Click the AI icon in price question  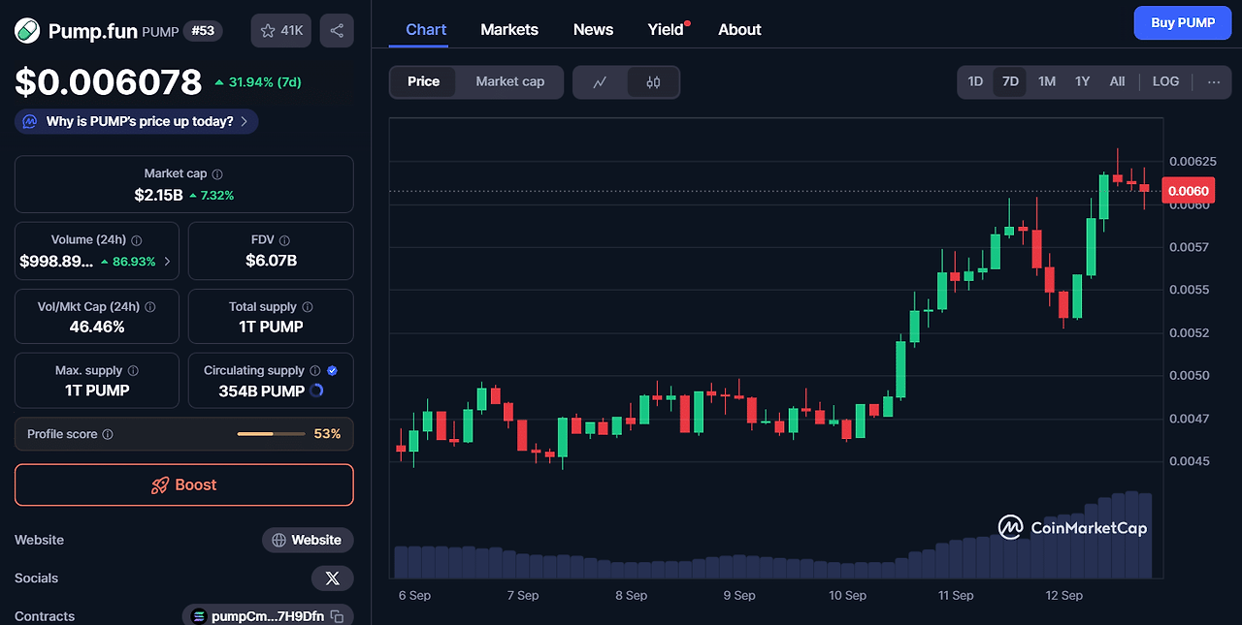[x=29, y=122]
